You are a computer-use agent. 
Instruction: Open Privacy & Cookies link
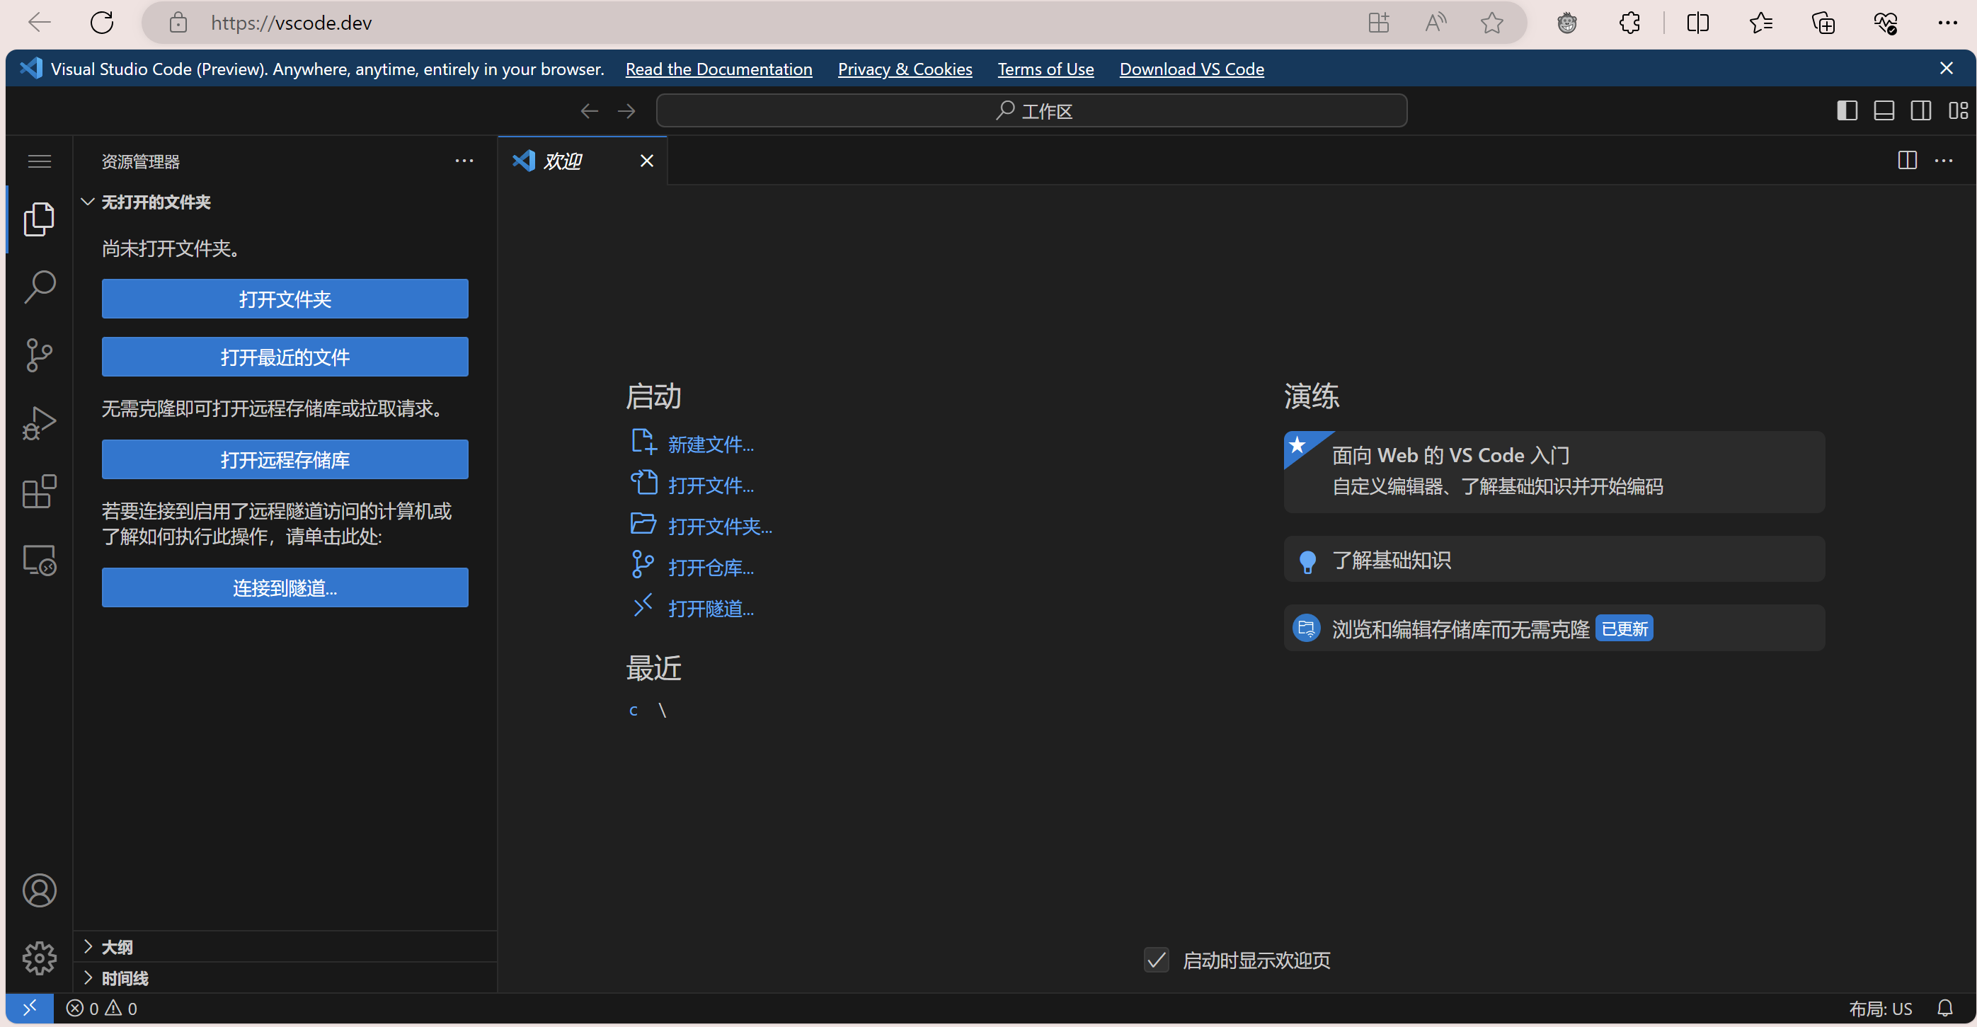905,69
